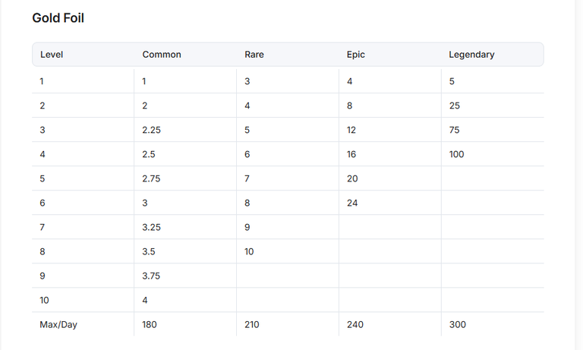Click the Legendary level 4 value 100

(456, 154)
